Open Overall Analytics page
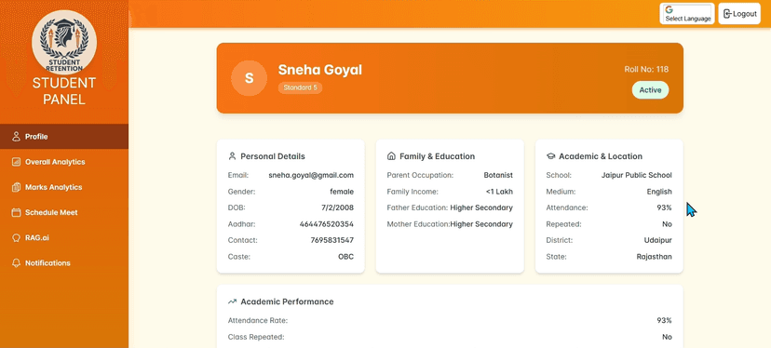771x348 pixels. click(64, 162)
